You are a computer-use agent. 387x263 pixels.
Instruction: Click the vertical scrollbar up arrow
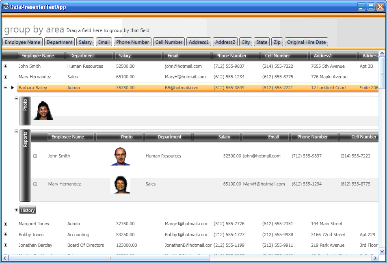[x=382, y=54]
